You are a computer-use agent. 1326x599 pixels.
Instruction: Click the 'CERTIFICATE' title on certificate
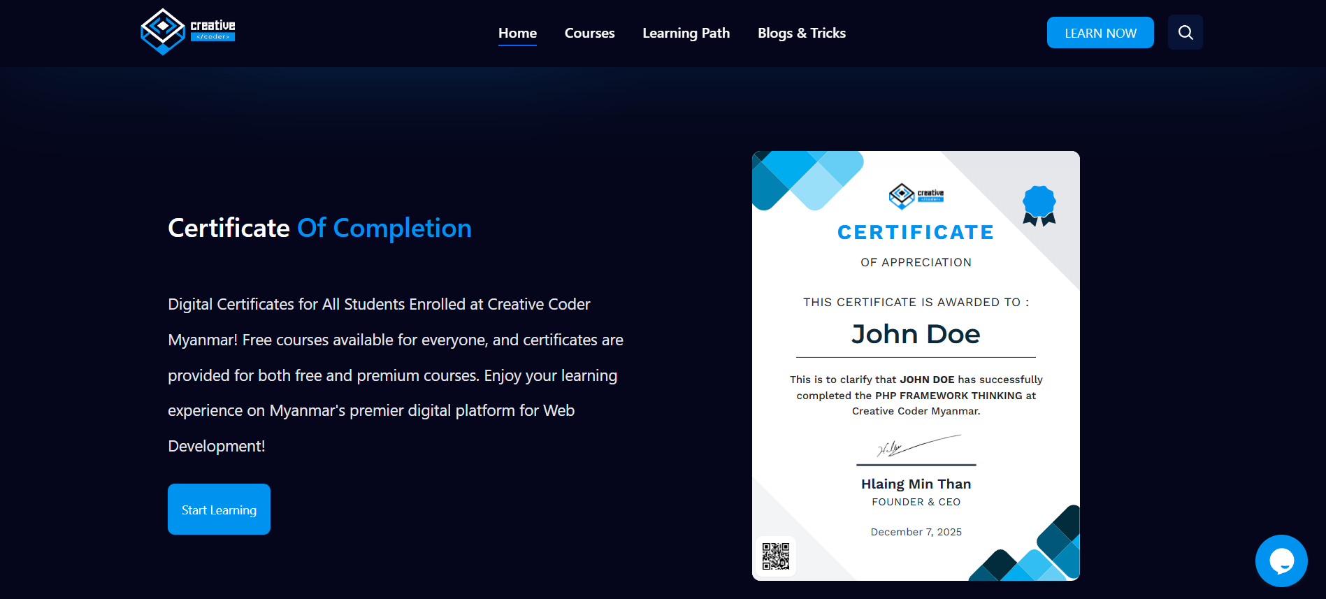(x=916, y=232)
